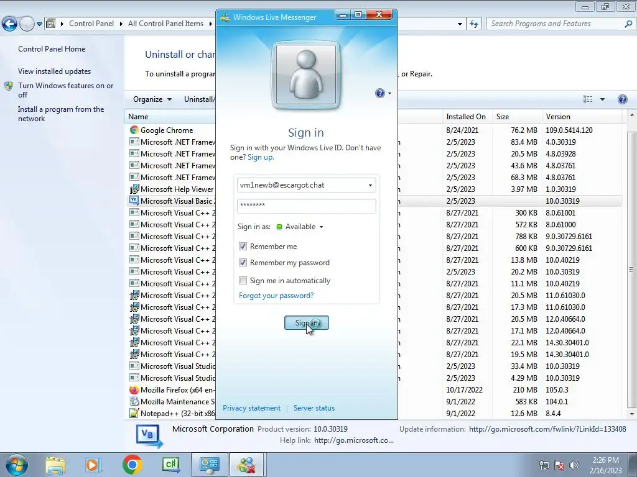
Task: Open the Sign up link
Action: point(261,157)
